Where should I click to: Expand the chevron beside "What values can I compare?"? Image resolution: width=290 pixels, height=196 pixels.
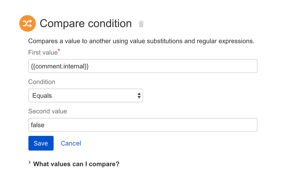click(30, 163)
